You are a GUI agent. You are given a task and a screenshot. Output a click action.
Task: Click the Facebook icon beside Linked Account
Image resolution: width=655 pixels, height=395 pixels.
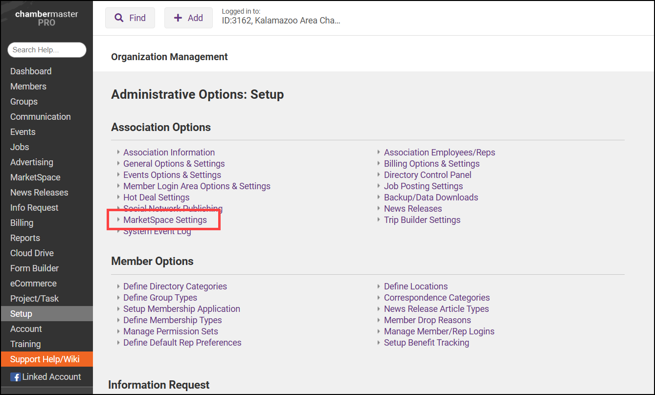[16, 377]
